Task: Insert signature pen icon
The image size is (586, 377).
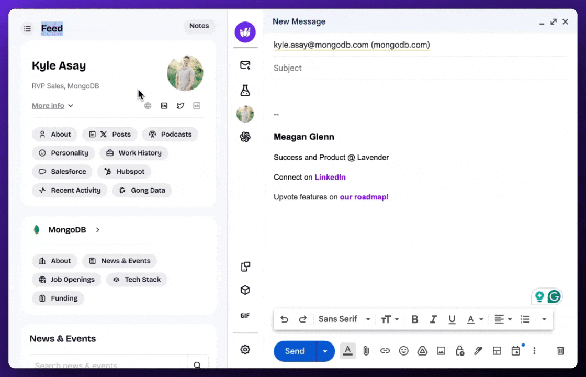Action: coord(478,351)
